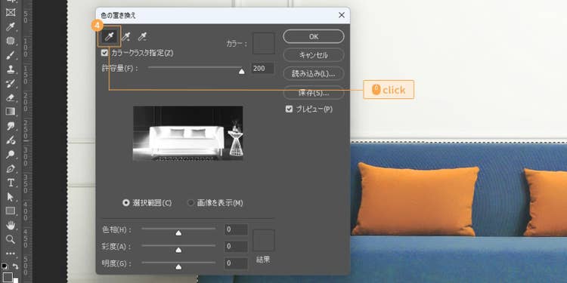Select the Rectangle shape tool
Viewport: 567px width, 283px height.
pos(11,211)
